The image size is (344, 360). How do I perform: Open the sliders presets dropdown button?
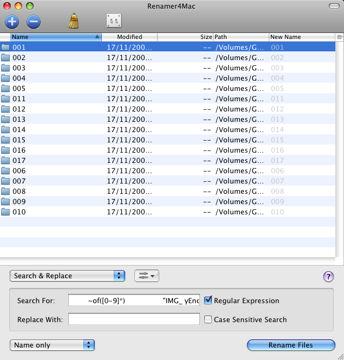coord(147,276)
